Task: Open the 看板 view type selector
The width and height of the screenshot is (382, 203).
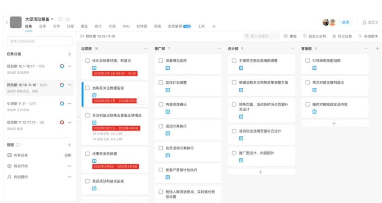Action: pos(290,36)
